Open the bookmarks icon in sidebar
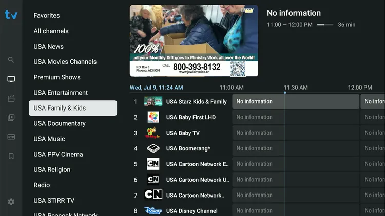The image size is (385, 216). point(11,156)
